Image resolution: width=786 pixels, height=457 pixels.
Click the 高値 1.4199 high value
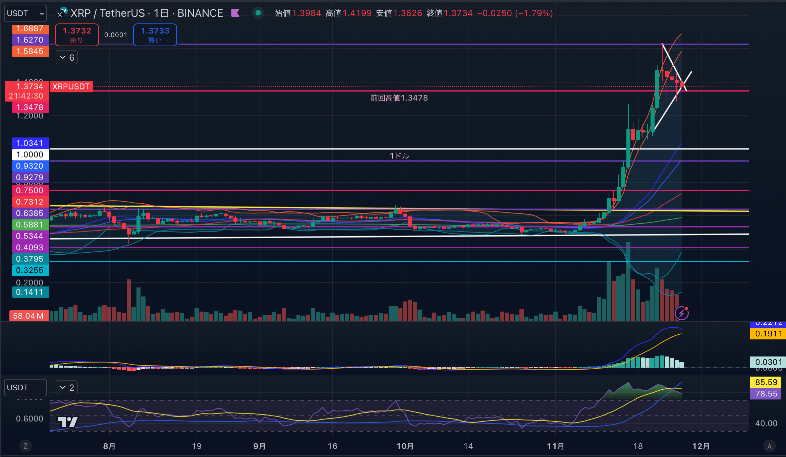[x=348, y=13]
